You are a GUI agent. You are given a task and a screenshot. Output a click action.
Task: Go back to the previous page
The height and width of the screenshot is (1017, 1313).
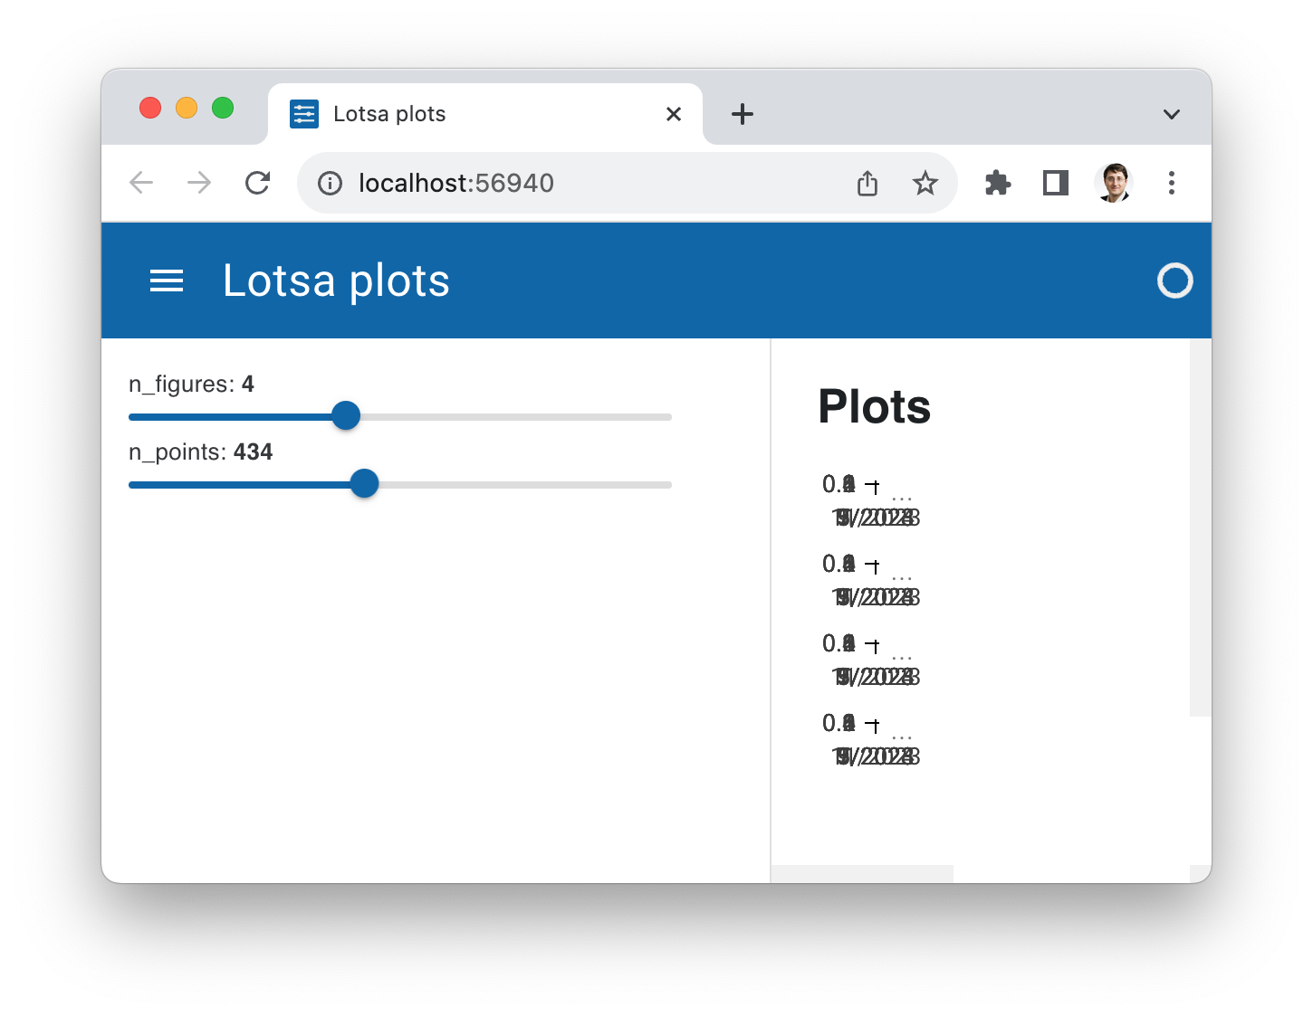141,183
